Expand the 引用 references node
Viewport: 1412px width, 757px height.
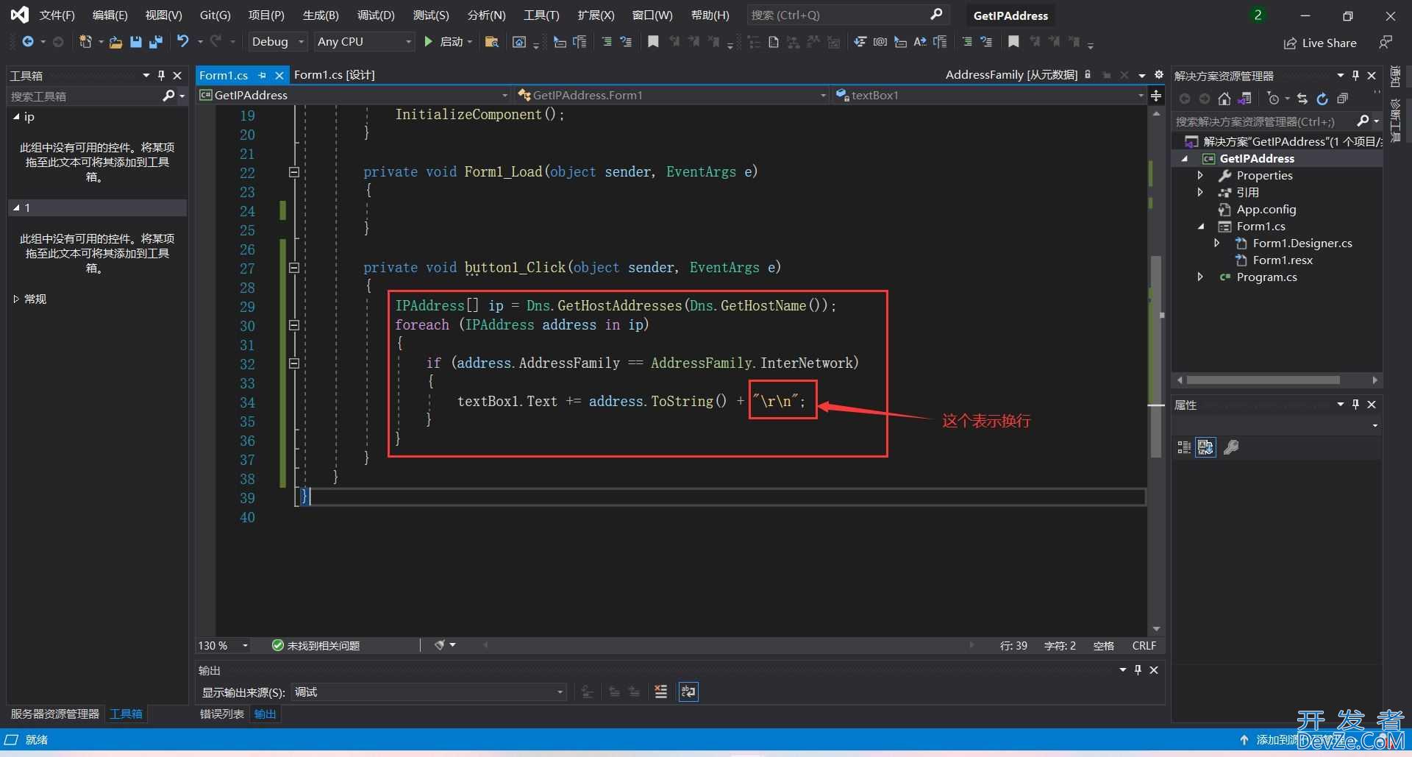[x=1200, y=192]
